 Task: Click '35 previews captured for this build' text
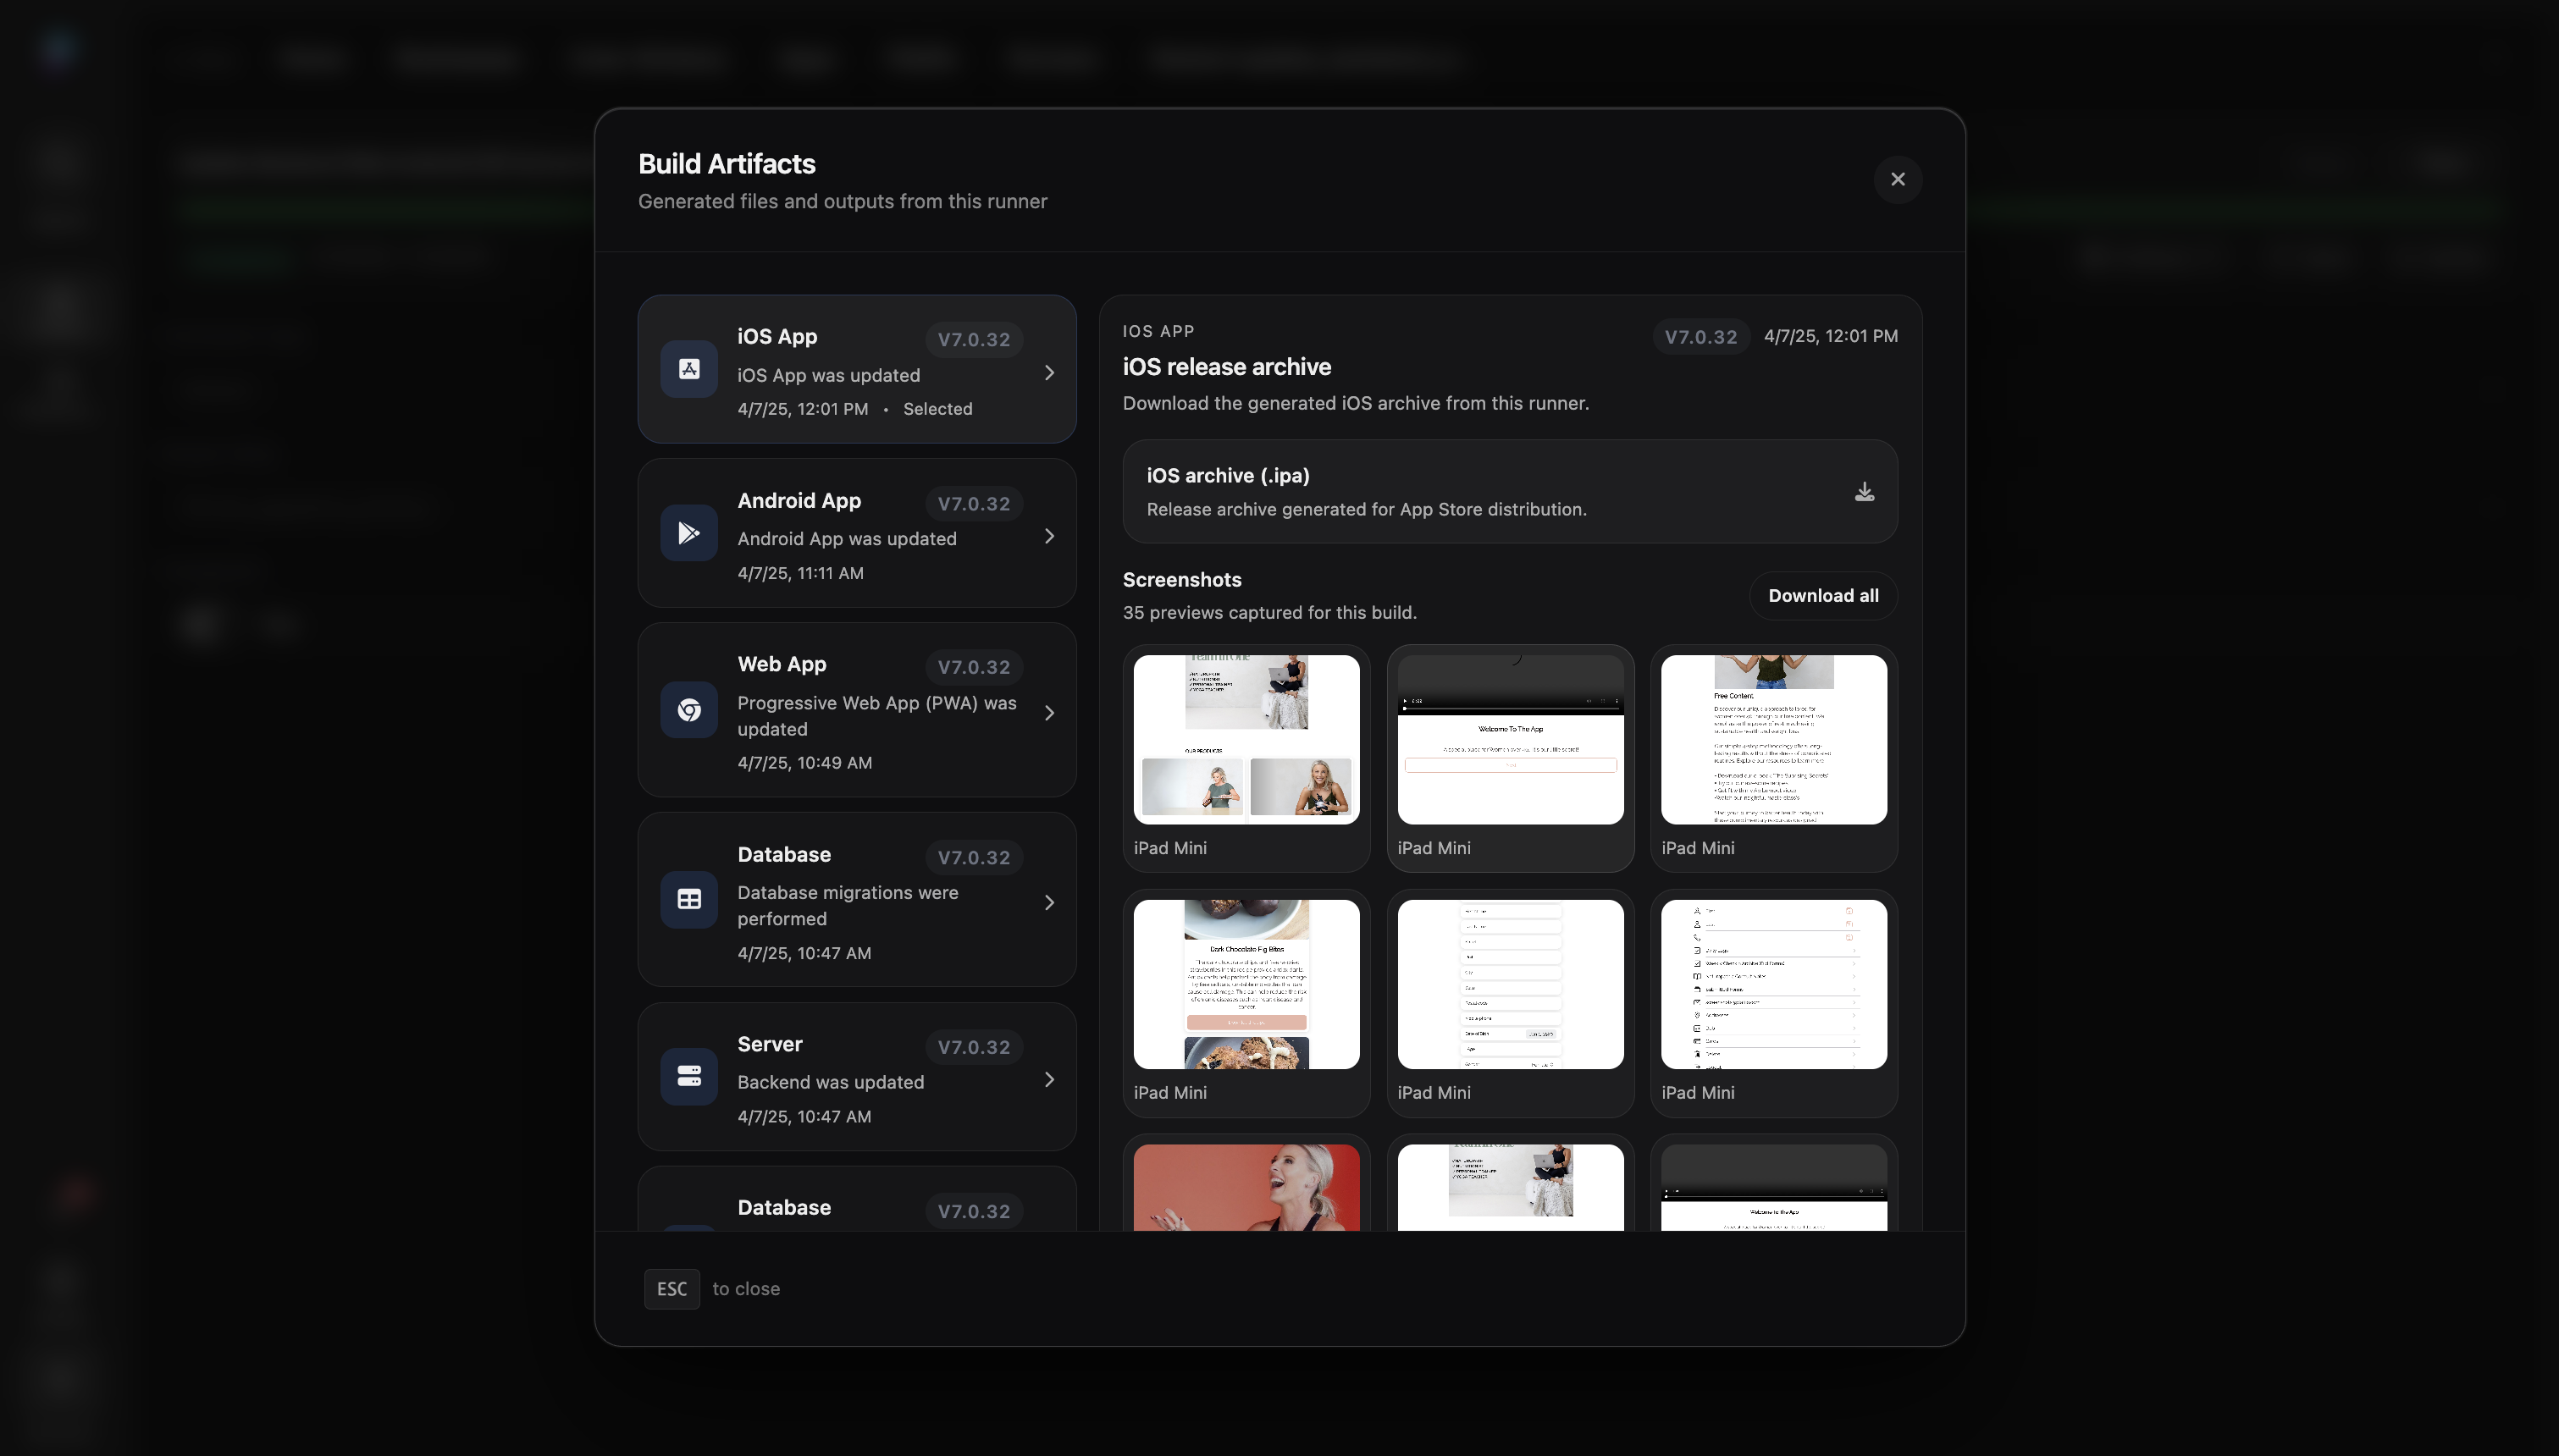click(x=1269, y=613)
